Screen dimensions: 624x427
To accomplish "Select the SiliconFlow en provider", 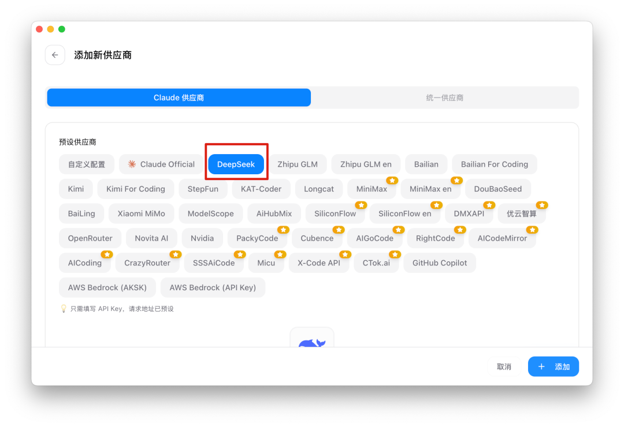I will [404, 213].
